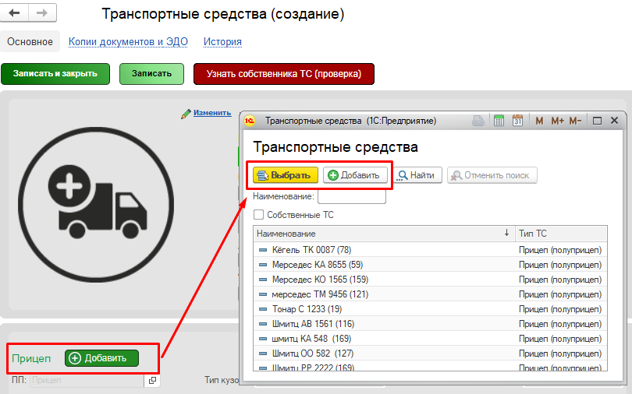Open Копии документов и ЭДО tab
The image size is (632, 394).
[128, 42]
